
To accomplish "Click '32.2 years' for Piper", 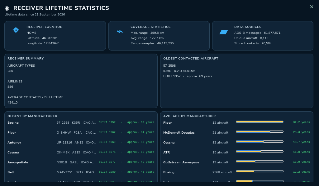I will (x=301, y=122).
